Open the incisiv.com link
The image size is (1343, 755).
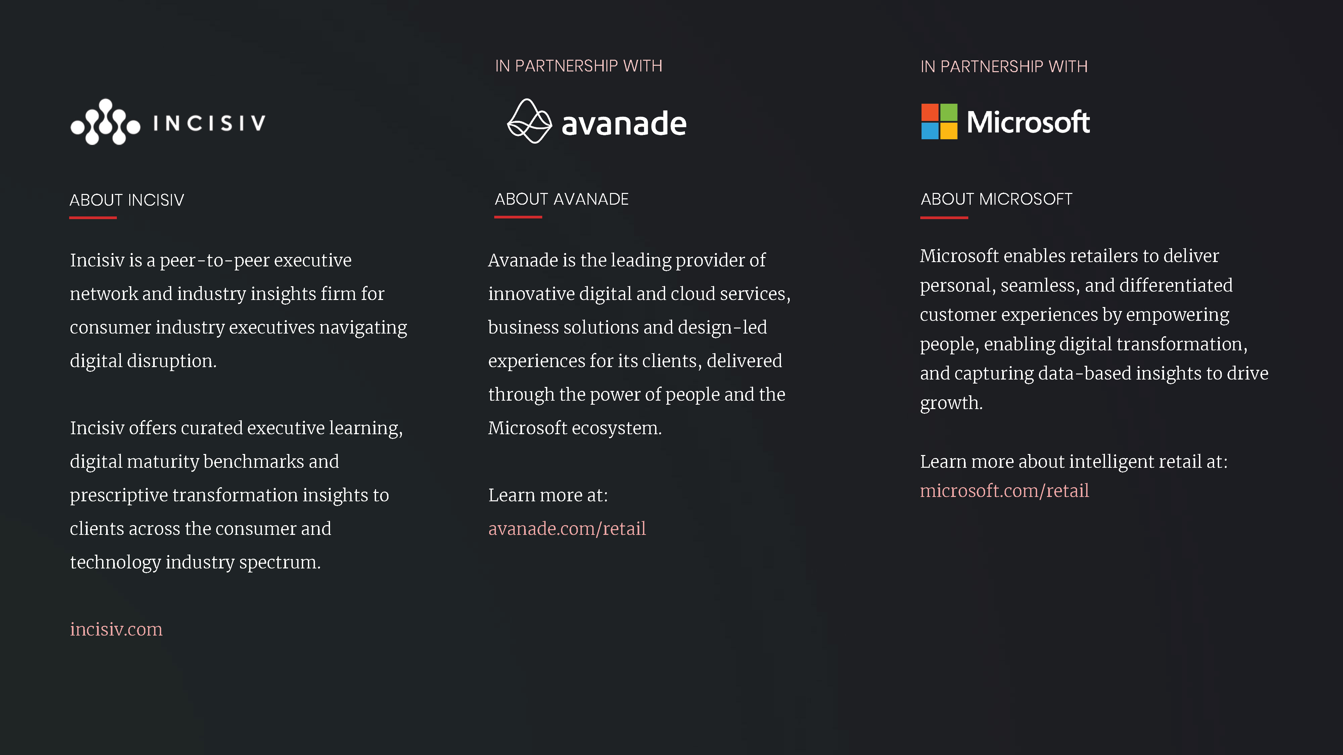(116, 629)
